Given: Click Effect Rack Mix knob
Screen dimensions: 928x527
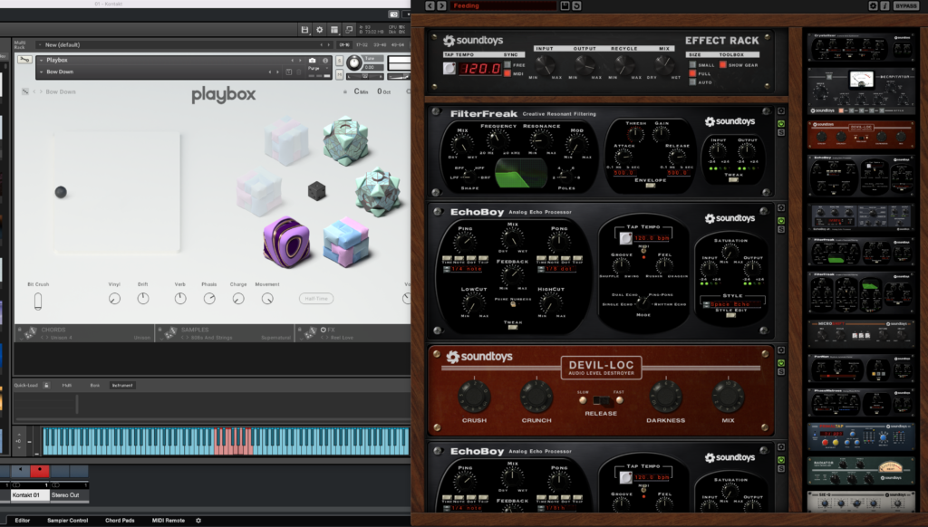Looking at the screenshot, I should tap(664, 64).
